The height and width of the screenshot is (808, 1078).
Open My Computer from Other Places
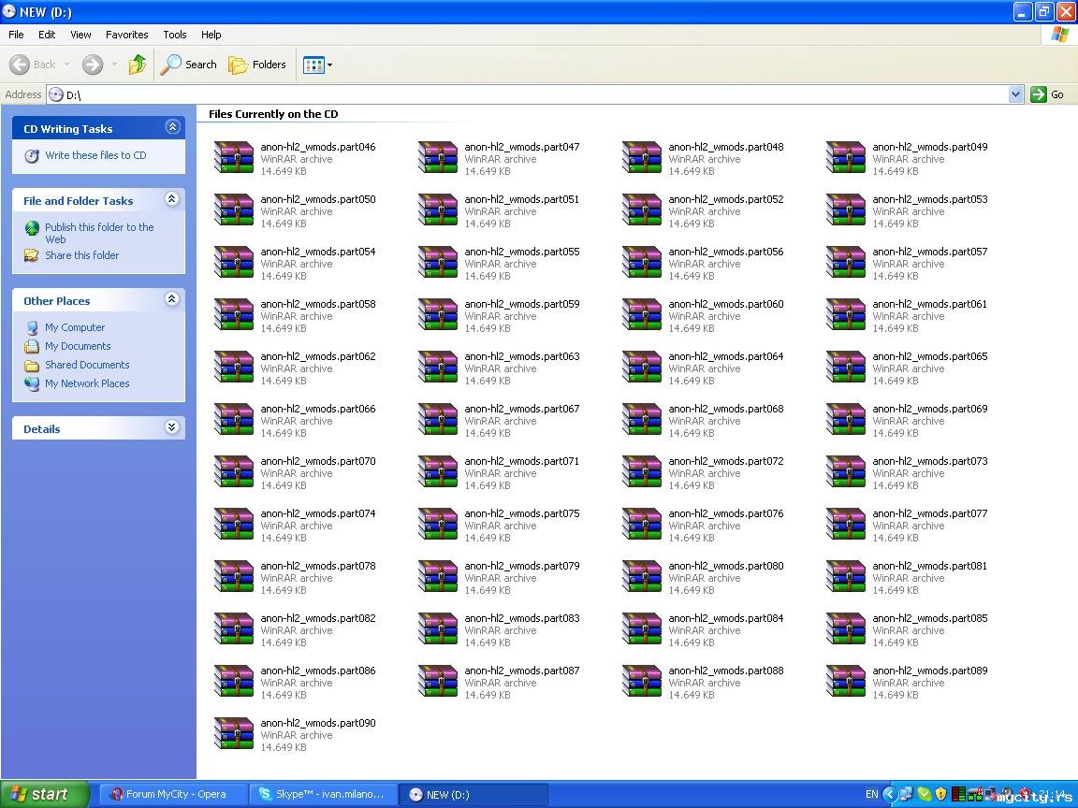pos(75,327)
